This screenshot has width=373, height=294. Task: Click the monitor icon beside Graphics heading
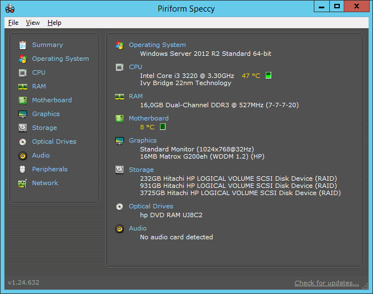pyautogui.click(x=120, y=141)
